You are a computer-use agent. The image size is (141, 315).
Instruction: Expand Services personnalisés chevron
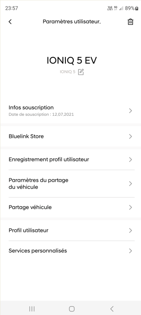coord(131,251)
